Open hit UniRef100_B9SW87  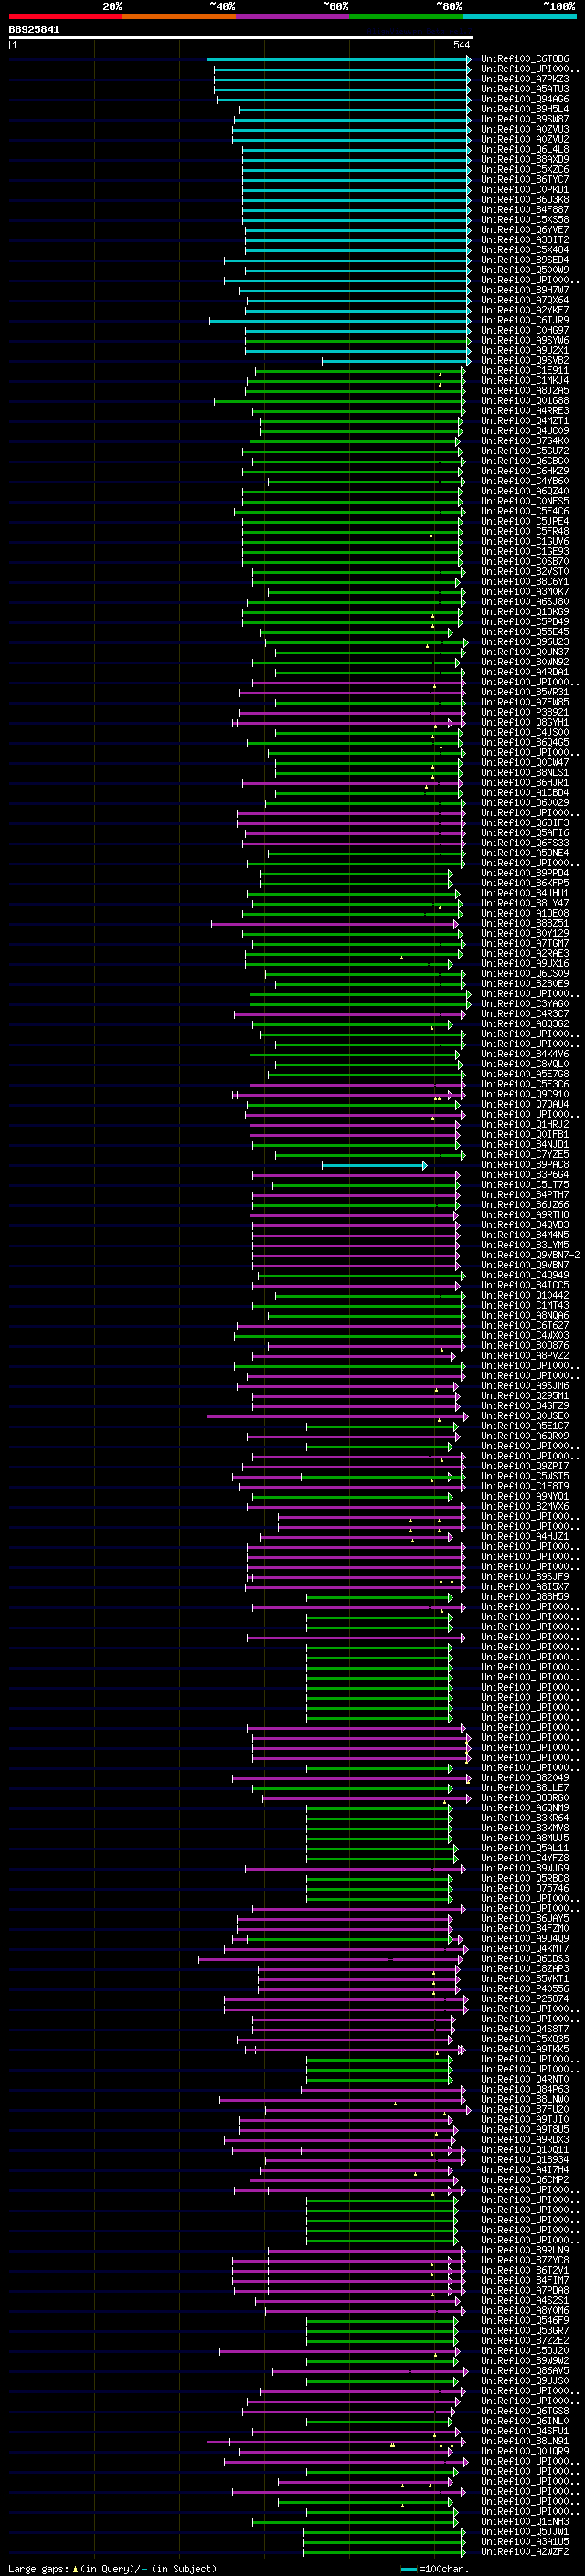coord(524,119)
